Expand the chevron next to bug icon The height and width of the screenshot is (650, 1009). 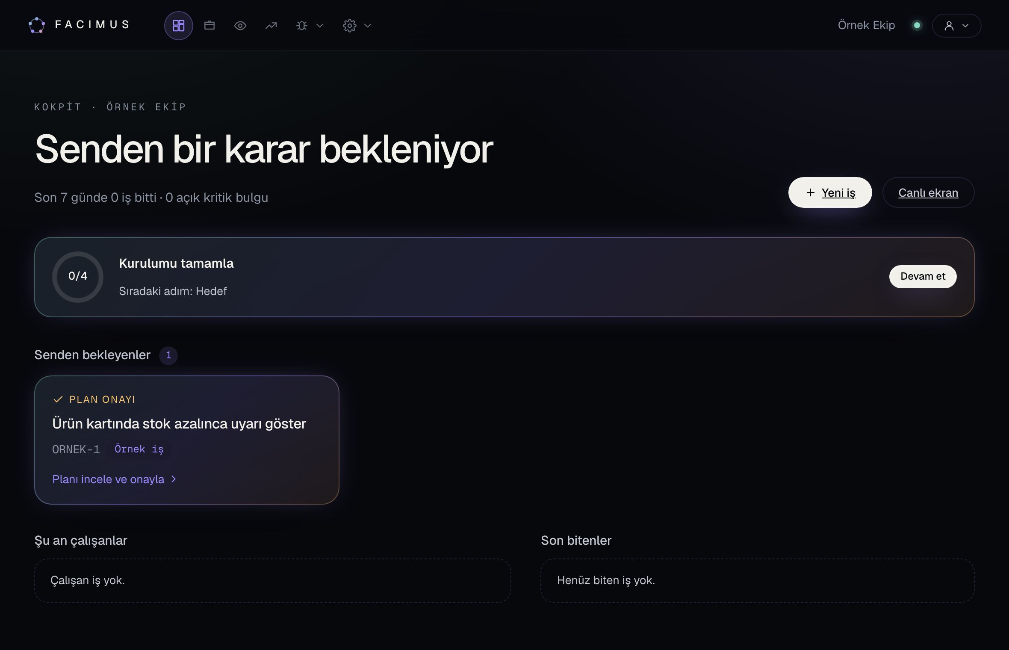coord(320,26)
